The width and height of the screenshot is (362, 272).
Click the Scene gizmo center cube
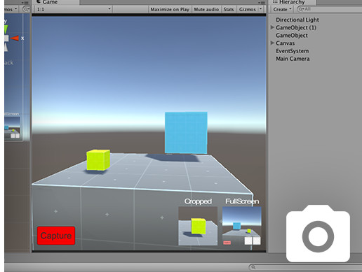(x=6, y=38)
